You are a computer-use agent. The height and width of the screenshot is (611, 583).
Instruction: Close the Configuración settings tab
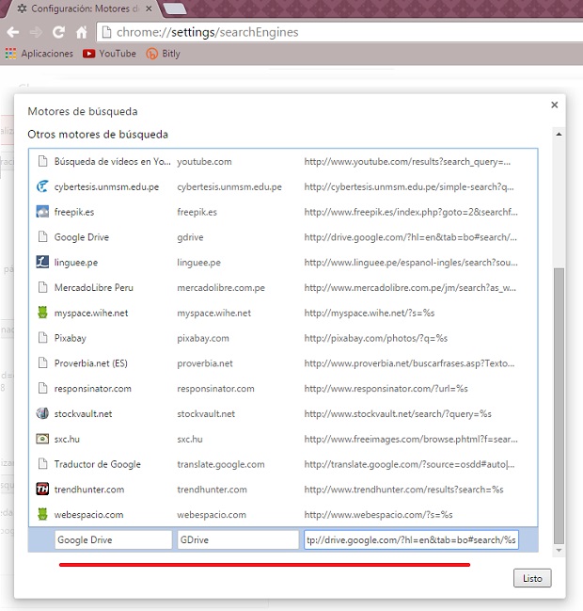click(x=149, y=8)
